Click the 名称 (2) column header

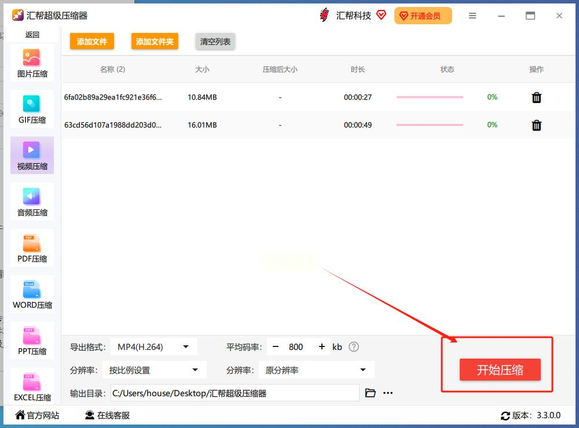coord(112,69)
